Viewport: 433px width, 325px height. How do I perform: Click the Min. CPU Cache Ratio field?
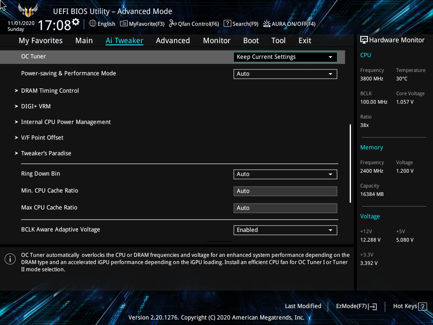(285, 191)
